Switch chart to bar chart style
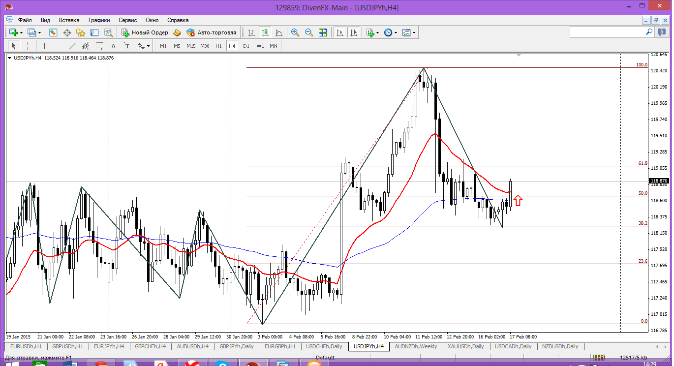Screen dimensions: 674x366 pos(251,32)
